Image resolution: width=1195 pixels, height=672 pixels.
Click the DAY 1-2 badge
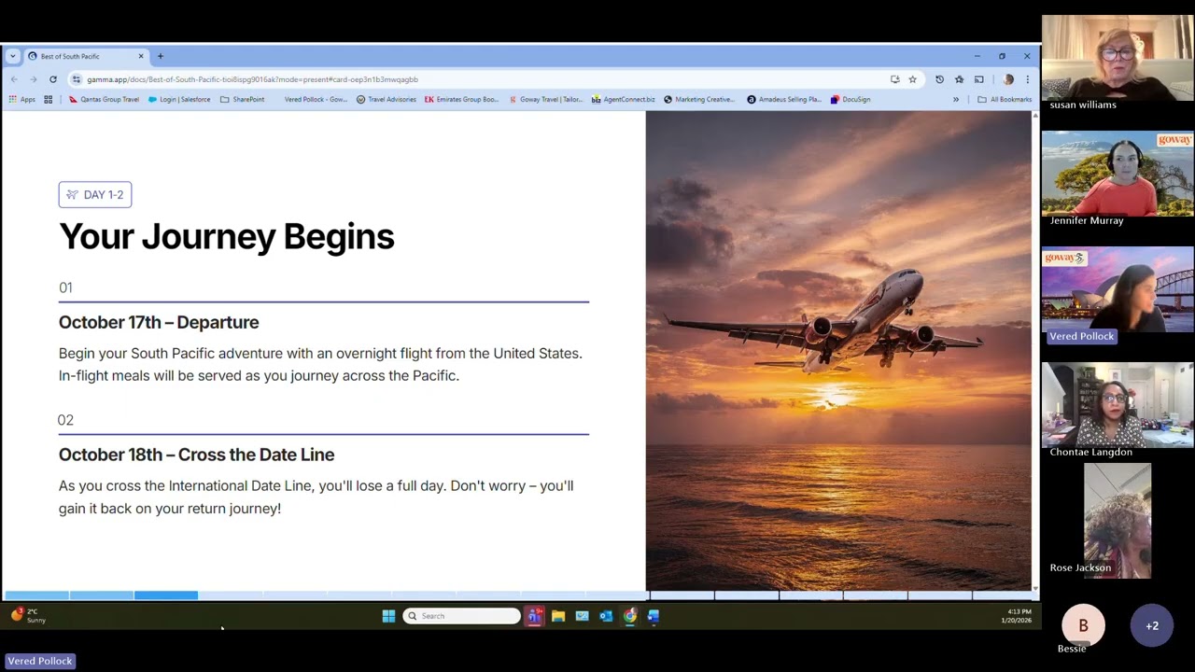(x=95, y=194)
